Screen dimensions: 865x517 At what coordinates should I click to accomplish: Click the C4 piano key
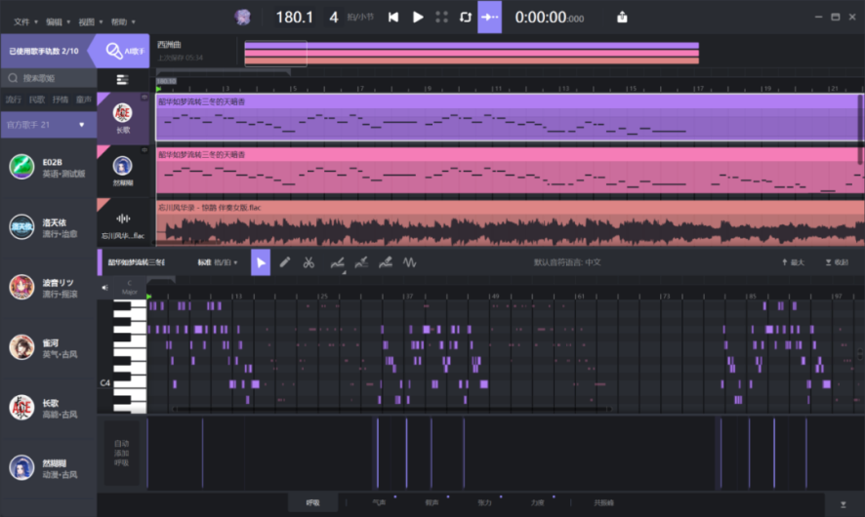pyautogui.click(x=130, y=382)
